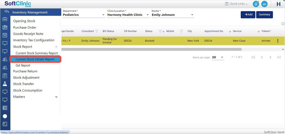Screen dimensions: 285x134
Task: Open the ID card patient icon in sidebar
Action: click(5, 27)
